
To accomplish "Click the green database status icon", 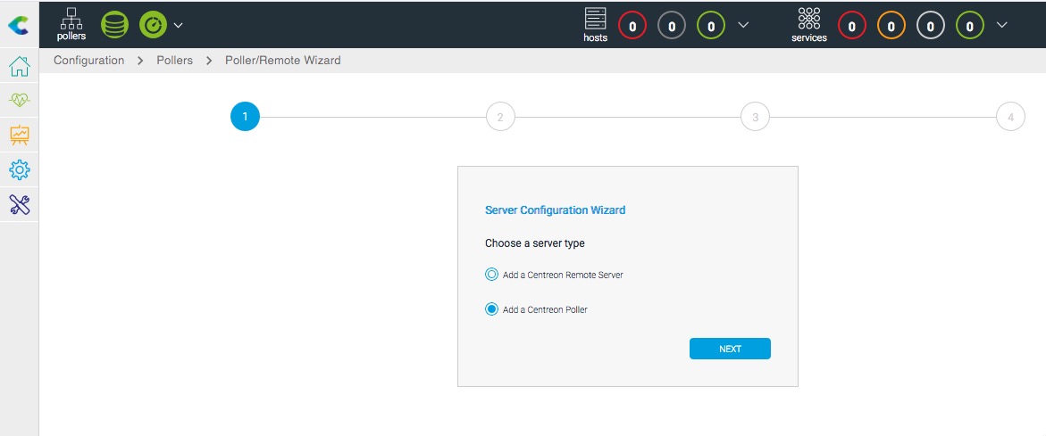I will pos(114,25).
